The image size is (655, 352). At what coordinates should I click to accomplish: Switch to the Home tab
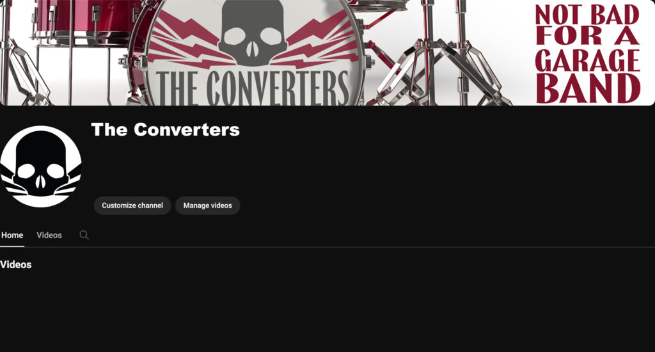tap(12, 236)
